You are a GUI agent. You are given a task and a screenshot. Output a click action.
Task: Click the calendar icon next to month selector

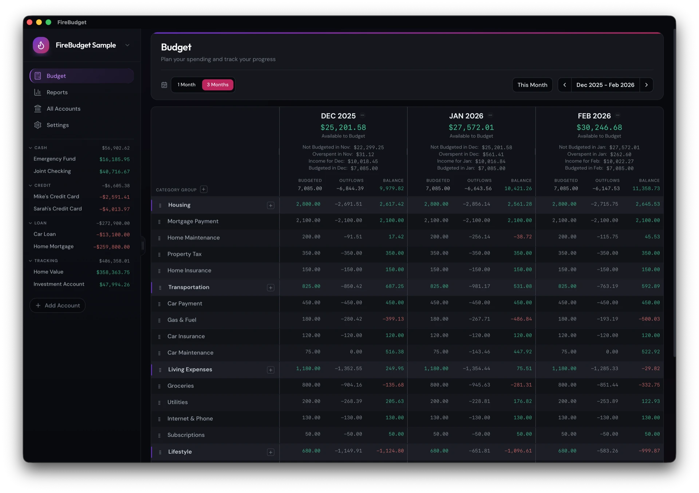[x=164, y=84]
